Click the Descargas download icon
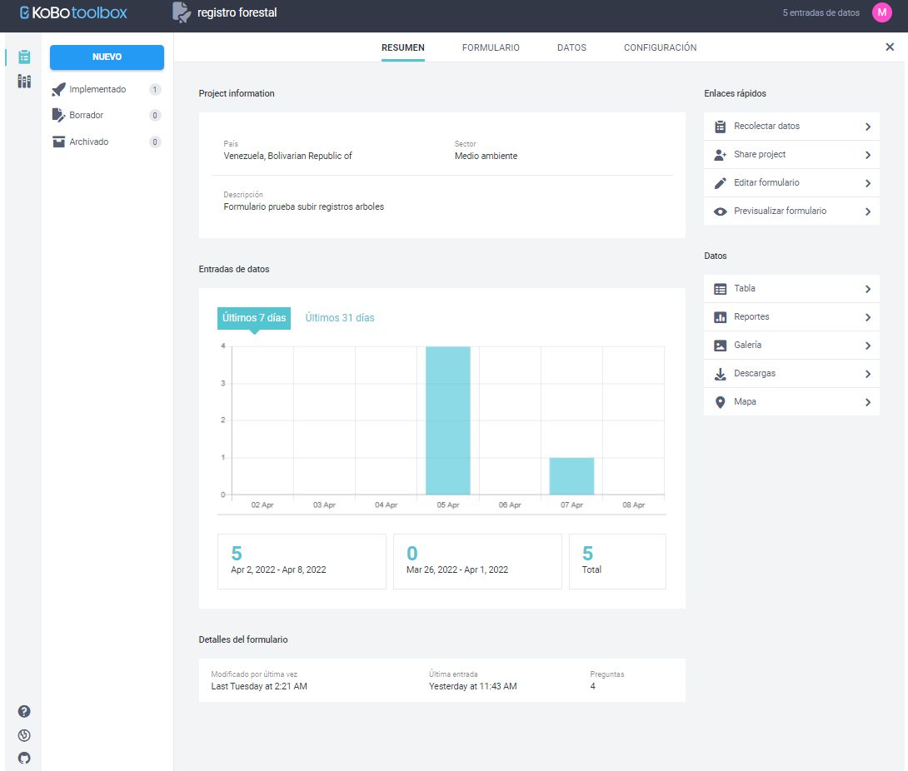The image size is (908, 771). coord(721,374)
